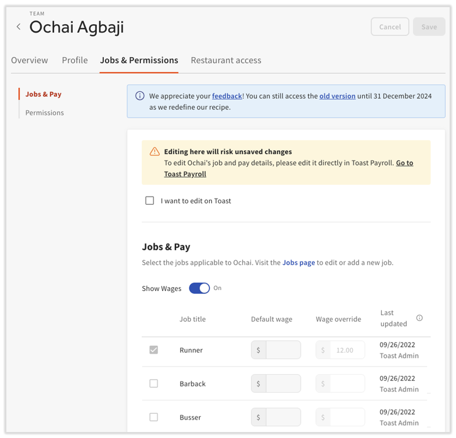Check the Busser job checkbox
This screenshot has width=456, height=438.
[154, 417]
